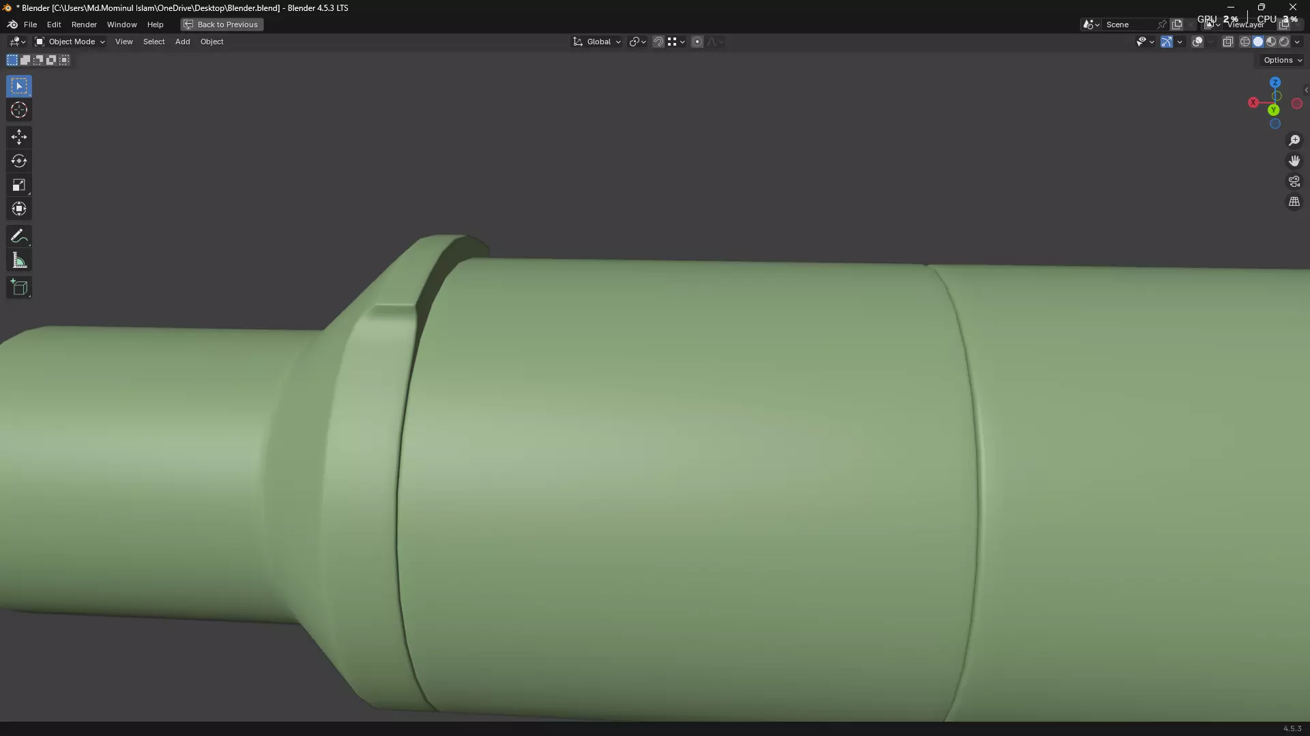Open the Object Mode dropdown
The image size is (1310, 736).
click(x=70, y=42)
